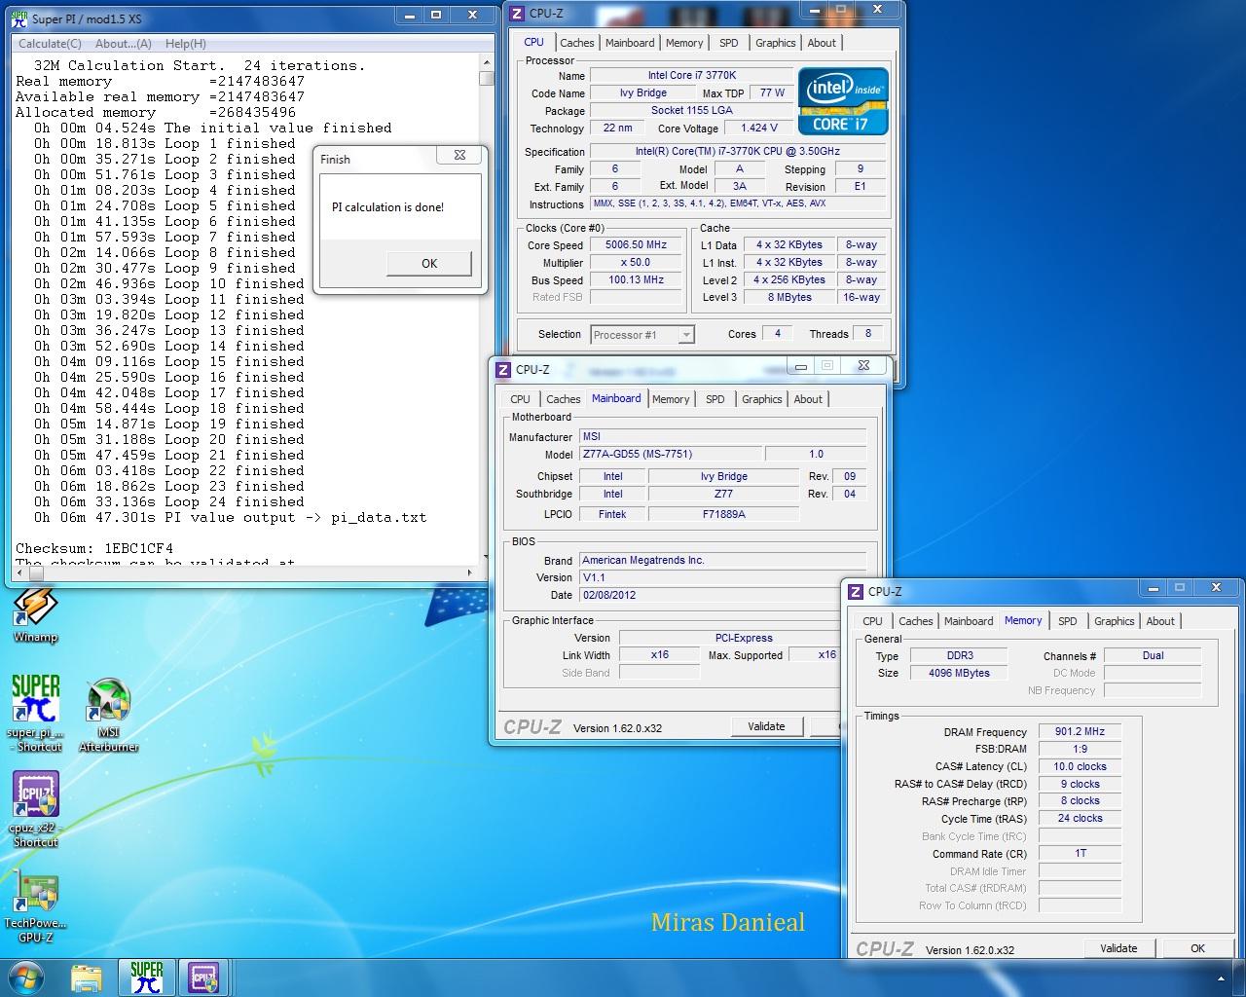
Task: Open Mainboard tab in Memory window
Action: 969,621
